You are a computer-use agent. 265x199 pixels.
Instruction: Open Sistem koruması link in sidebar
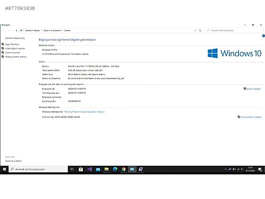(13, 53)
